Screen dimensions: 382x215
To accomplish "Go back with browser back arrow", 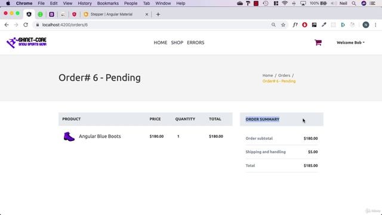I will point(7,25).
